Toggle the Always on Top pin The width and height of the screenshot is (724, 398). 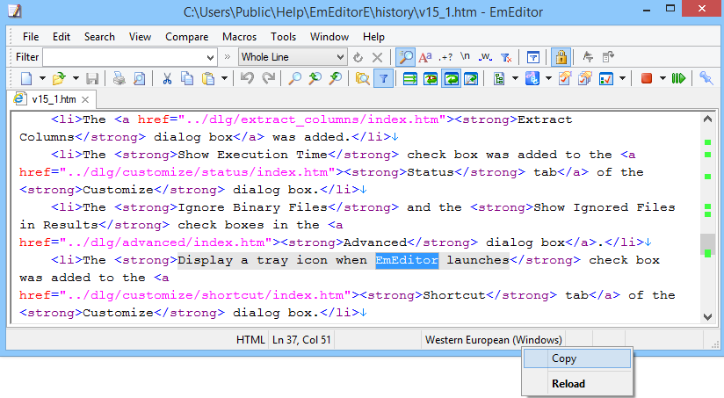click(x=706, y=78)
